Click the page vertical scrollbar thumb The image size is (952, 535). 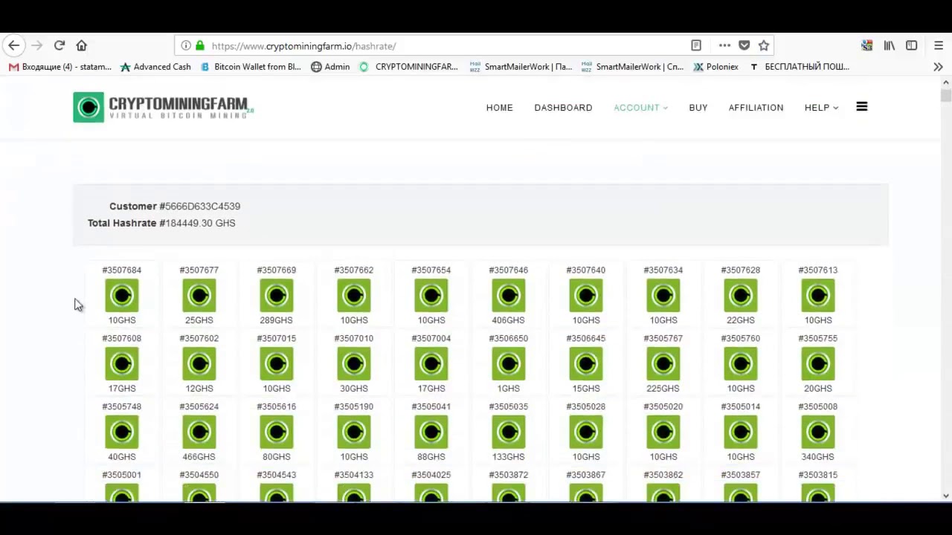pyautogui.click(x=946, y=95)
